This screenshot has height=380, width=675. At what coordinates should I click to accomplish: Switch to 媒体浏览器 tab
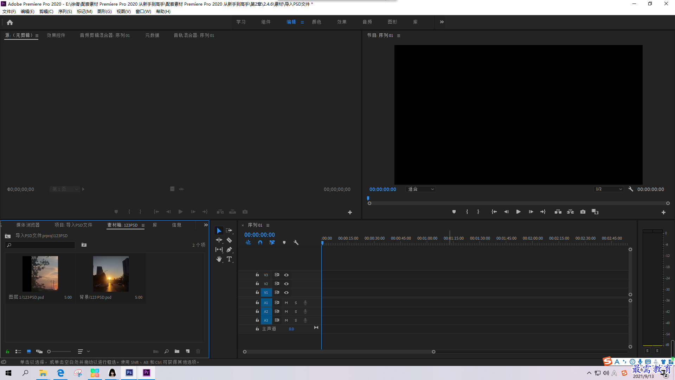point(28,225)
